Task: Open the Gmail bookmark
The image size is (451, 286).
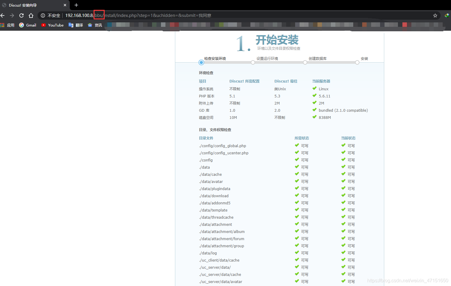Action: pos(28,25)
